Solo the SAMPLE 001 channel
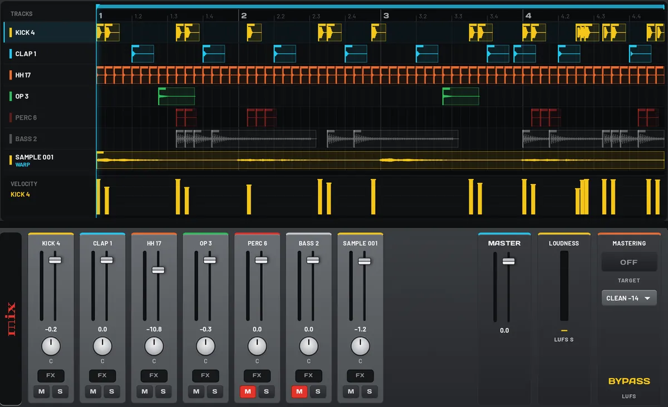 point(369,391)
